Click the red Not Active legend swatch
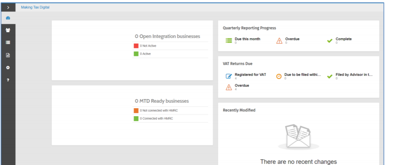Image resolution: width=399 pixels, height=165 pixels. [x=136, y=46]
